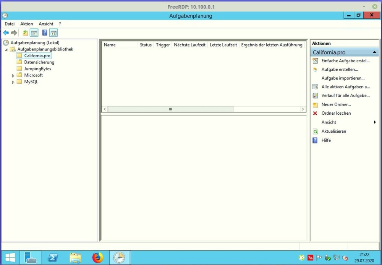Click Ordner löschen in the actions pane
382x265 pixels.
(336, 113)
